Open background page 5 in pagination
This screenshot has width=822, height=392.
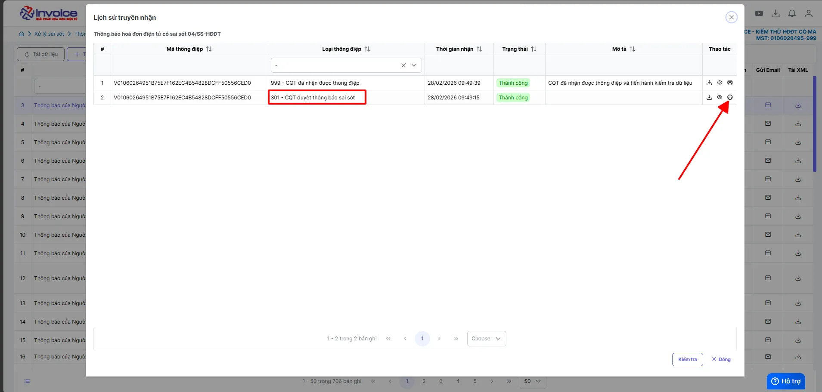click(475, 381)
